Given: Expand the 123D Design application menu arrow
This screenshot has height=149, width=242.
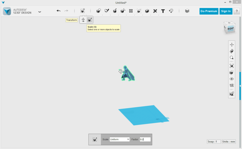Looking at the screenshot, I should click(x=40, y=12).
